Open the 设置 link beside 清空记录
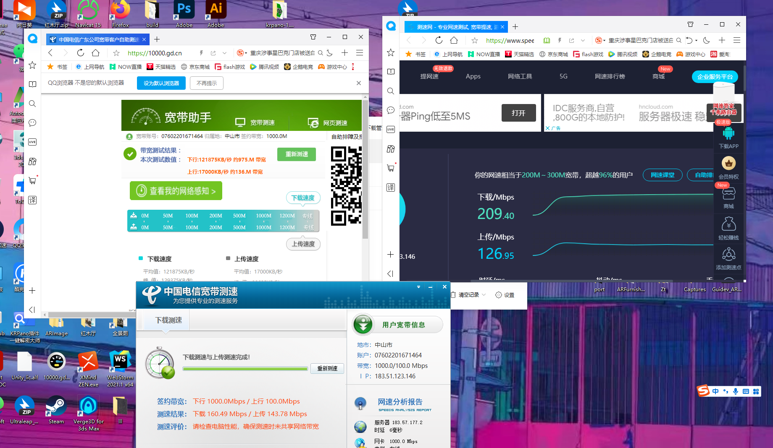Screen dimensions: 773x448 point(505,295)
